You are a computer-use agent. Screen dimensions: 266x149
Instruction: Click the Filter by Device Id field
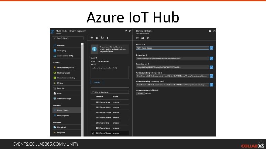(110, 92)
